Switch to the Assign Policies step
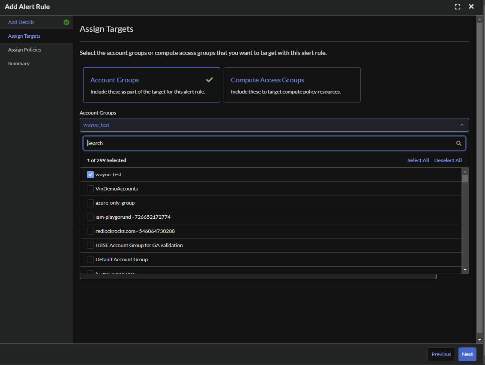The width and height of the screenshot is (485, 365). [x=24, y=49]
